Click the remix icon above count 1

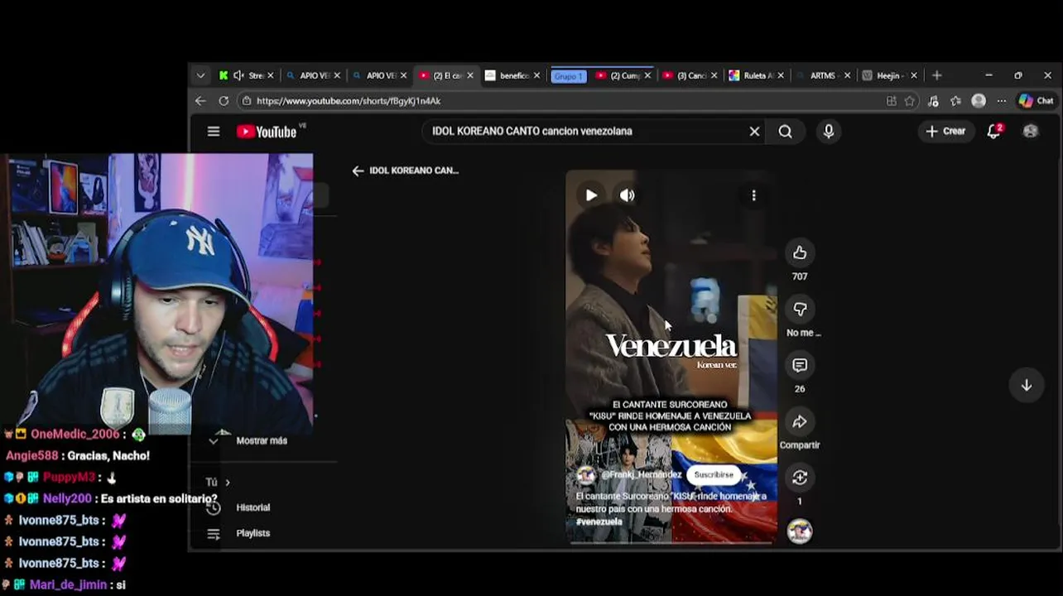800,478
